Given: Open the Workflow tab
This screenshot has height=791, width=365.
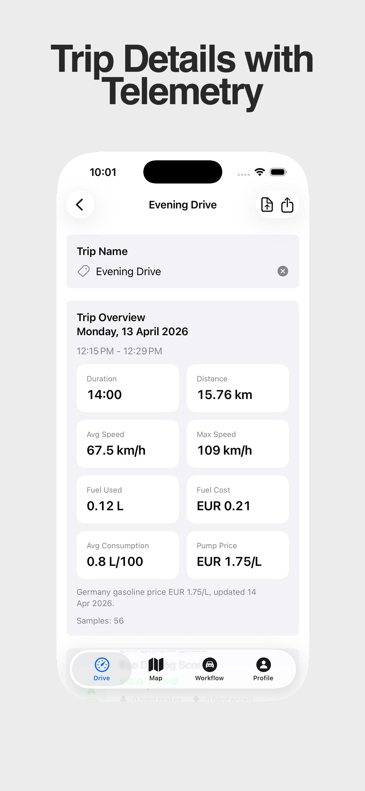Looking at the screenshot, I should (x=210, y=669).
